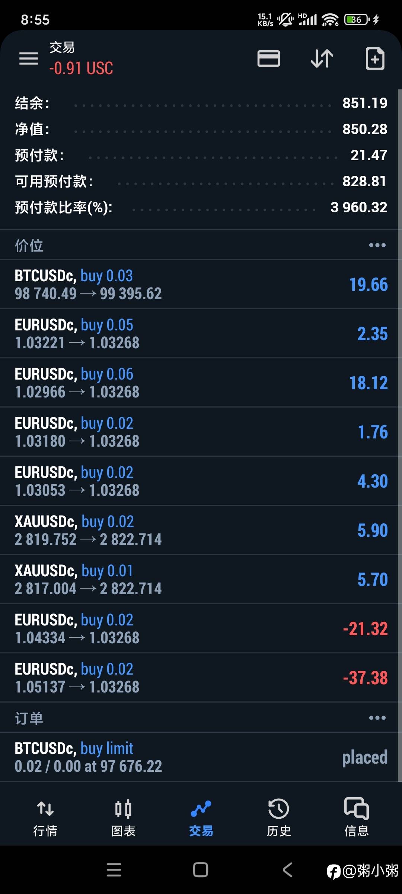Open new order document icon
Image resolution: width=402 pixels, height=894 pixels.
(x=375, y=58)
